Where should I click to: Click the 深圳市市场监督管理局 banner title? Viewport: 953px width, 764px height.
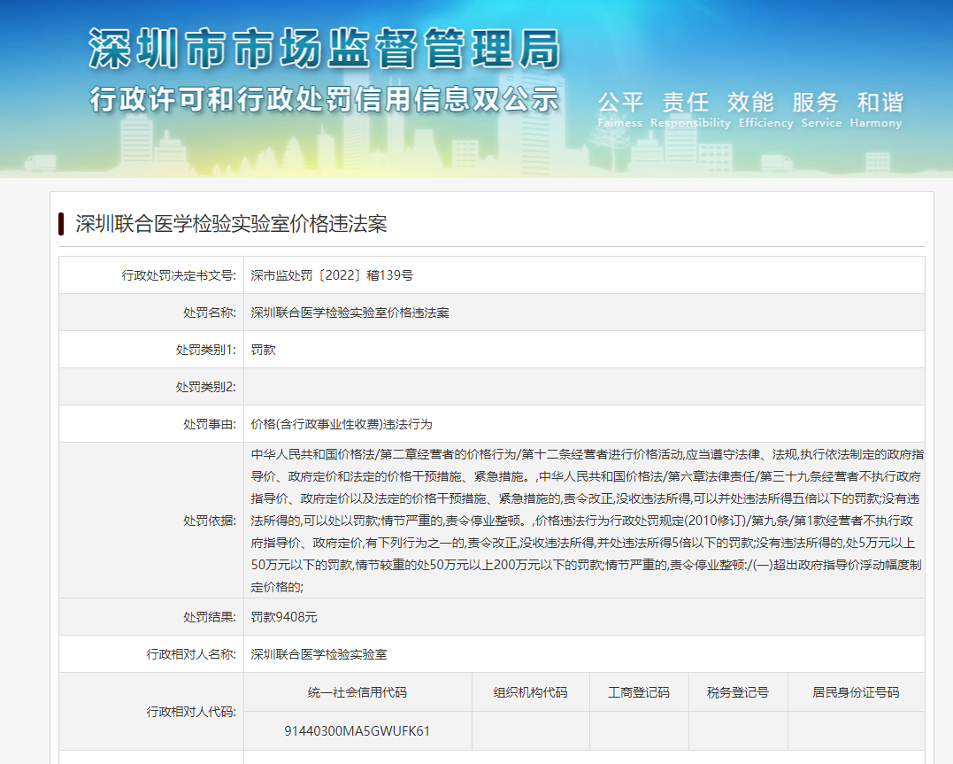click(x=324, y=49)
